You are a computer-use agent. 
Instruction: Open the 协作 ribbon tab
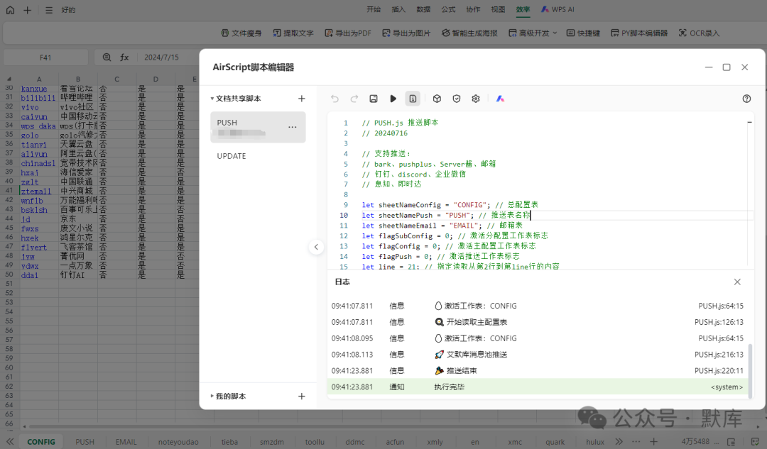[x=473, y=9]
